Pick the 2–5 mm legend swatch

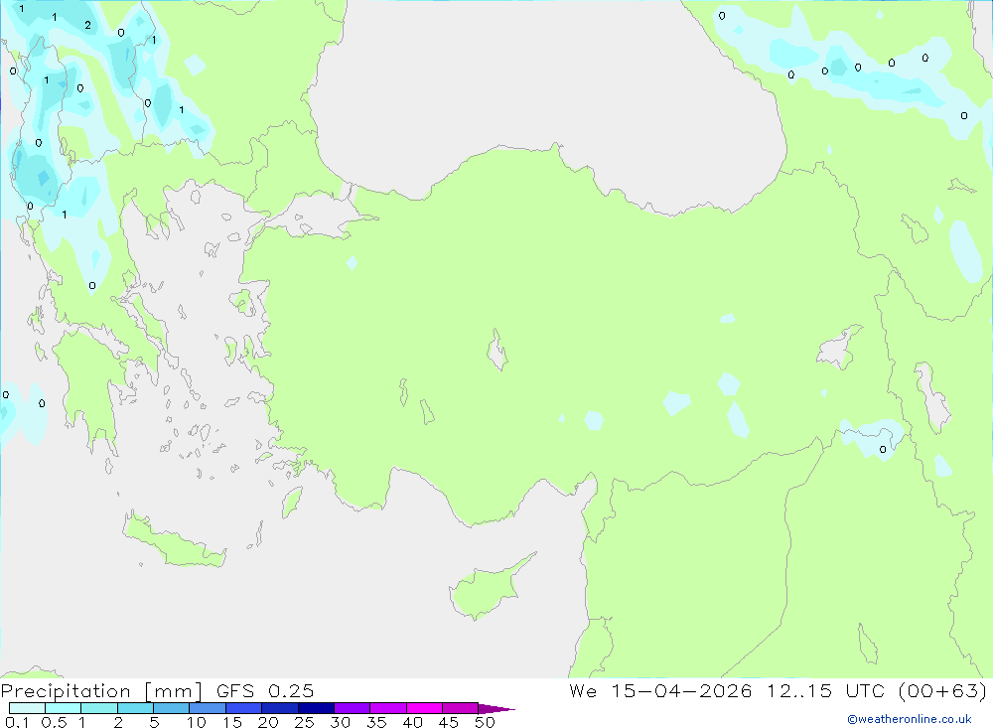(x=135, y=708)
